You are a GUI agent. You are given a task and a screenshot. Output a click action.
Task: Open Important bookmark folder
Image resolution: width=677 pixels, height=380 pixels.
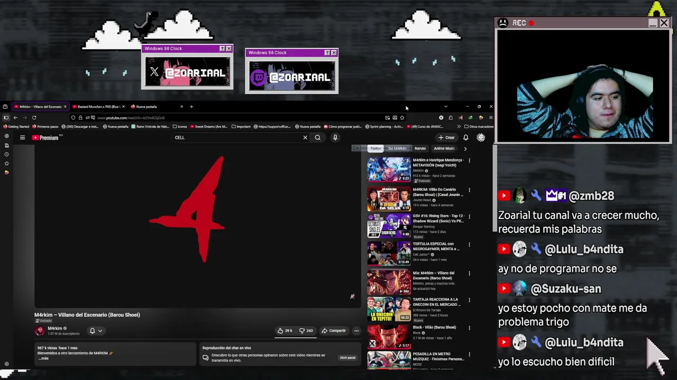241,127
